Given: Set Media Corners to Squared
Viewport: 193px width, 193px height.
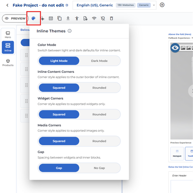Looking at the screenshot, I should click(x=59, y=141).
